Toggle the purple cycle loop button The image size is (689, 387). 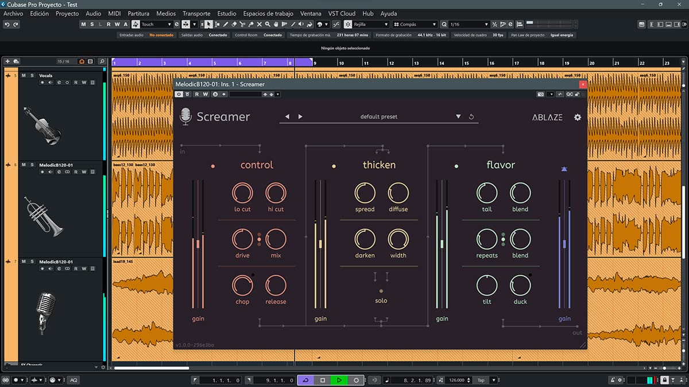tap(306, 380)
